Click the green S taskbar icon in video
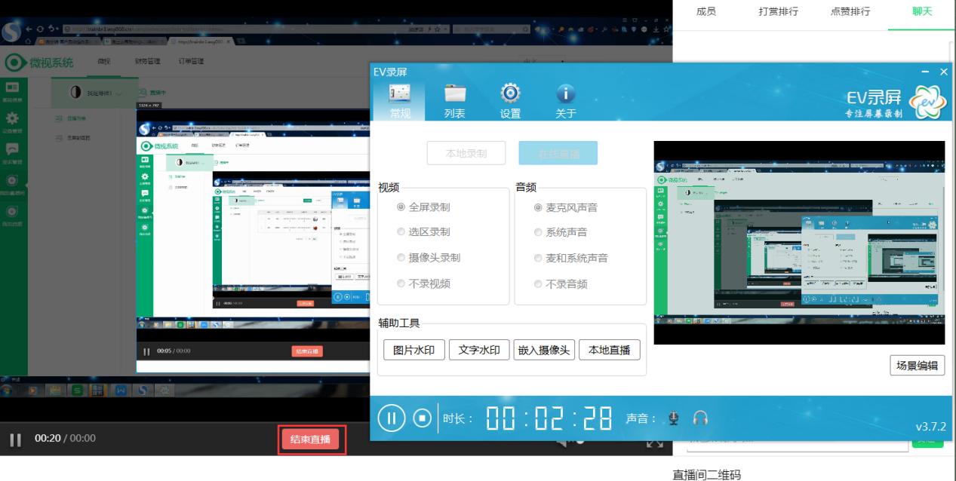 [x=76, y=391]
